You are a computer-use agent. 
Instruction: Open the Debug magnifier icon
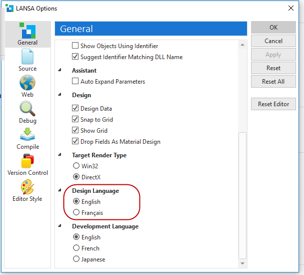point(27,109)
